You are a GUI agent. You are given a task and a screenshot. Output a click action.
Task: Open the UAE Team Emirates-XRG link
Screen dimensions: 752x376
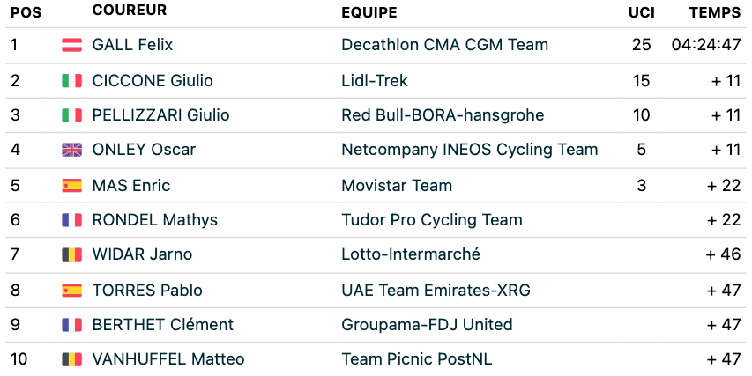click(x=436, y=291)
